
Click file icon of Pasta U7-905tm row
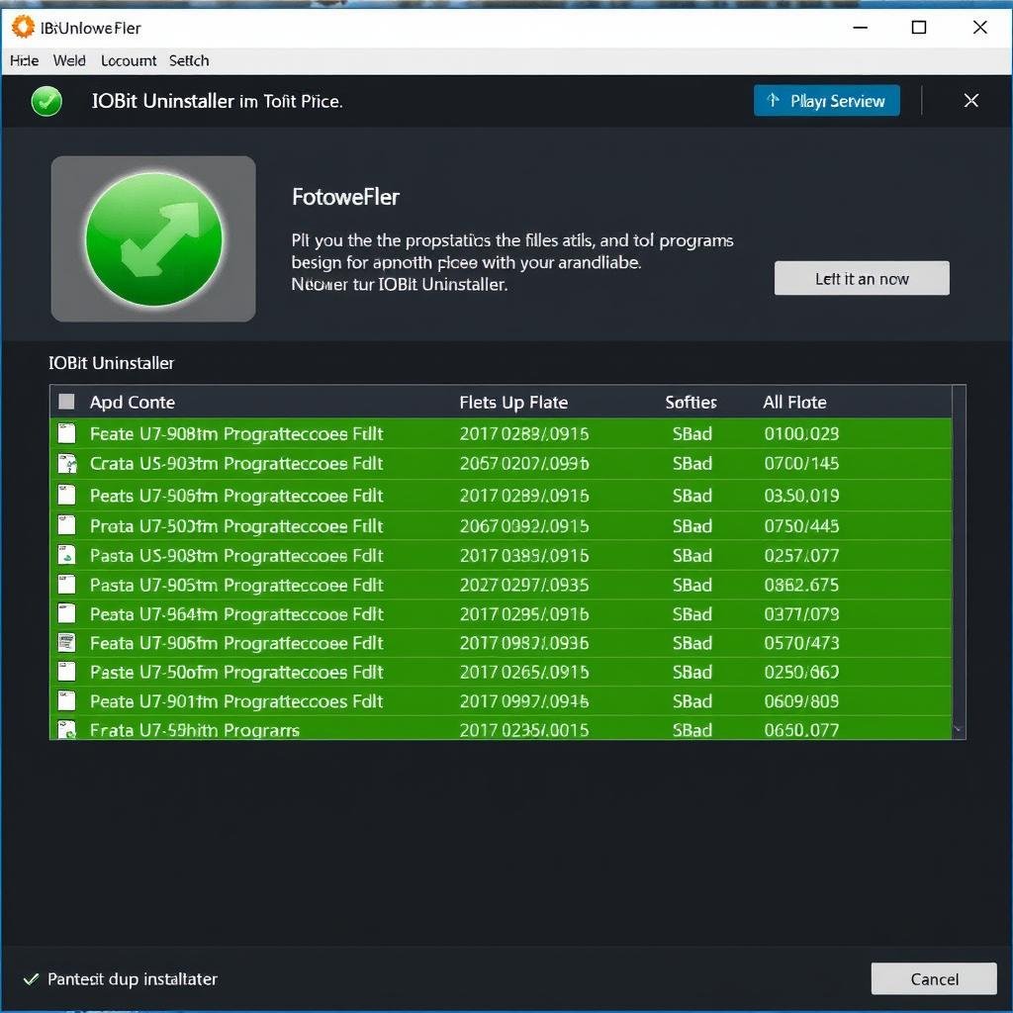pos(66,585)
